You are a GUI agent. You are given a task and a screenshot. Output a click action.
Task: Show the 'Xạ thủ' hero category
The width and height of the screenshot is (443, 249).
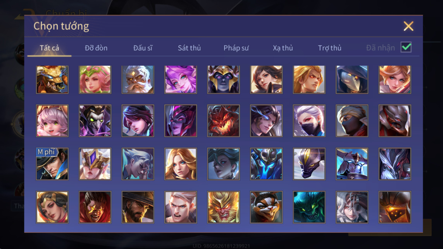[x=283, y=48]
